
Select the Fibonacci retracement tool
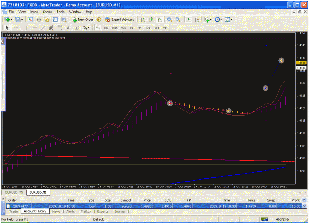tap(60, 28)
